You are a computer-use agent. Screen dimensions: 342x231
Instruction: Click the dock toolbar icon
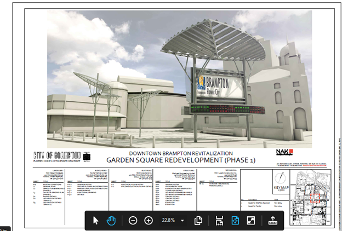(273, 220)
